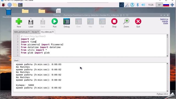Open the Raspberry Pi main menu

click(x=3, y=5)
